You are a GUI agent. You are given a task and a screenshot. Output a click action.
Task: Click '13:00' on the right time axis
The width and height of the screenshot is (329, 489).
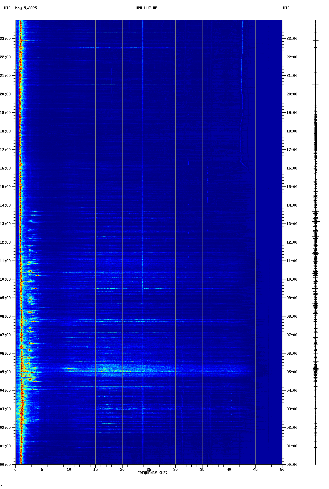[292, 224]
